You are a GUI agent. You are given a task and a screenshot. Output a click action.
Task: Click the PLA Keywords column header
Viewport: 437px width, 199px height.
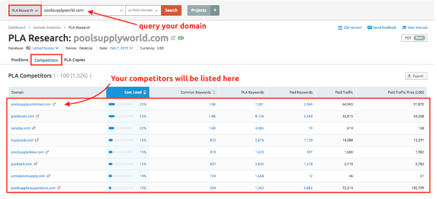pos(243,92)
